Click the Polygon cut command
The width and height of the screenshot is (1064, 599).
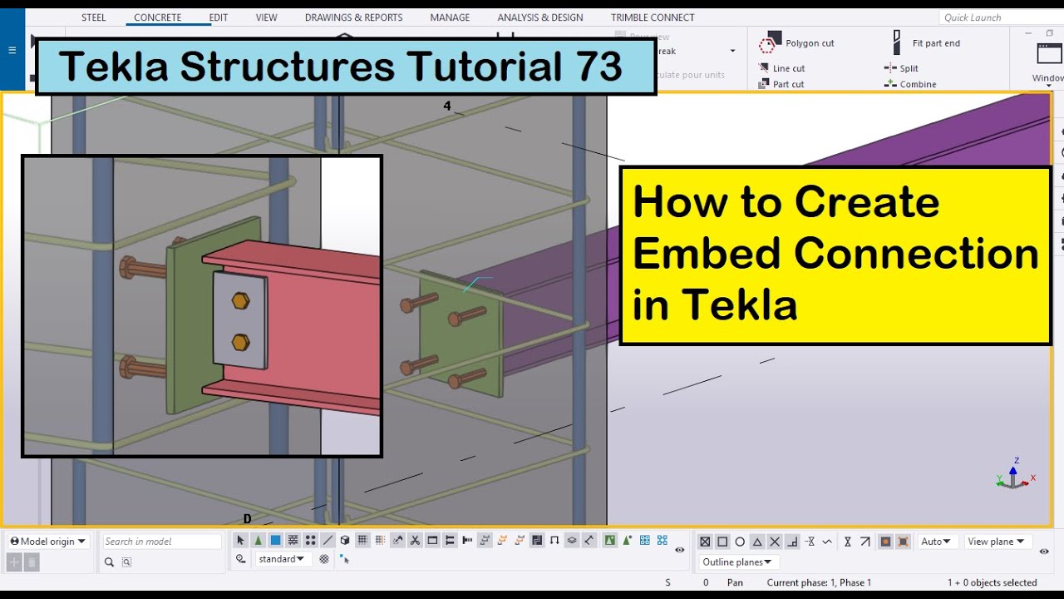(796, 42)
